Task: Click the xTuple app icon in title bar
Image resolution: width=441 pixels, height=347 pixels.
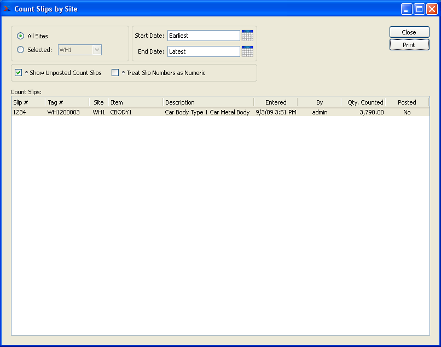Action: (7, 9)
